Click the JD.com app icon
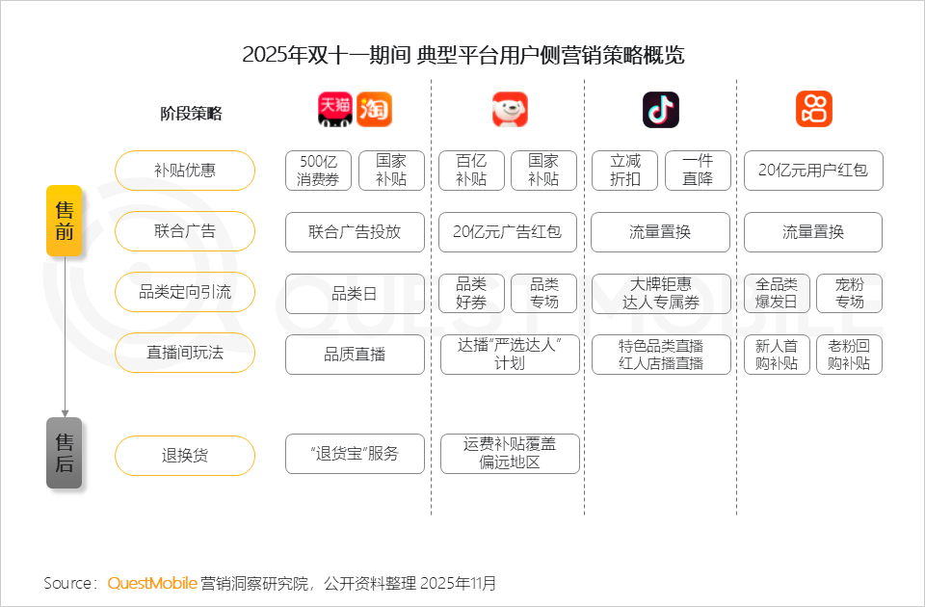The height and width of the screenshot is (607, 925). [x=510, y=109]
